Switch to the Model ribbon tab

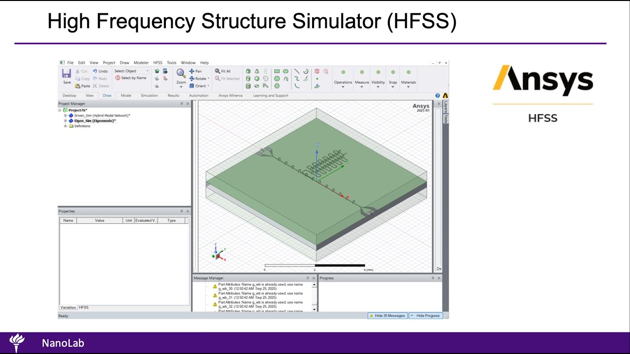[x=126, y=95]
